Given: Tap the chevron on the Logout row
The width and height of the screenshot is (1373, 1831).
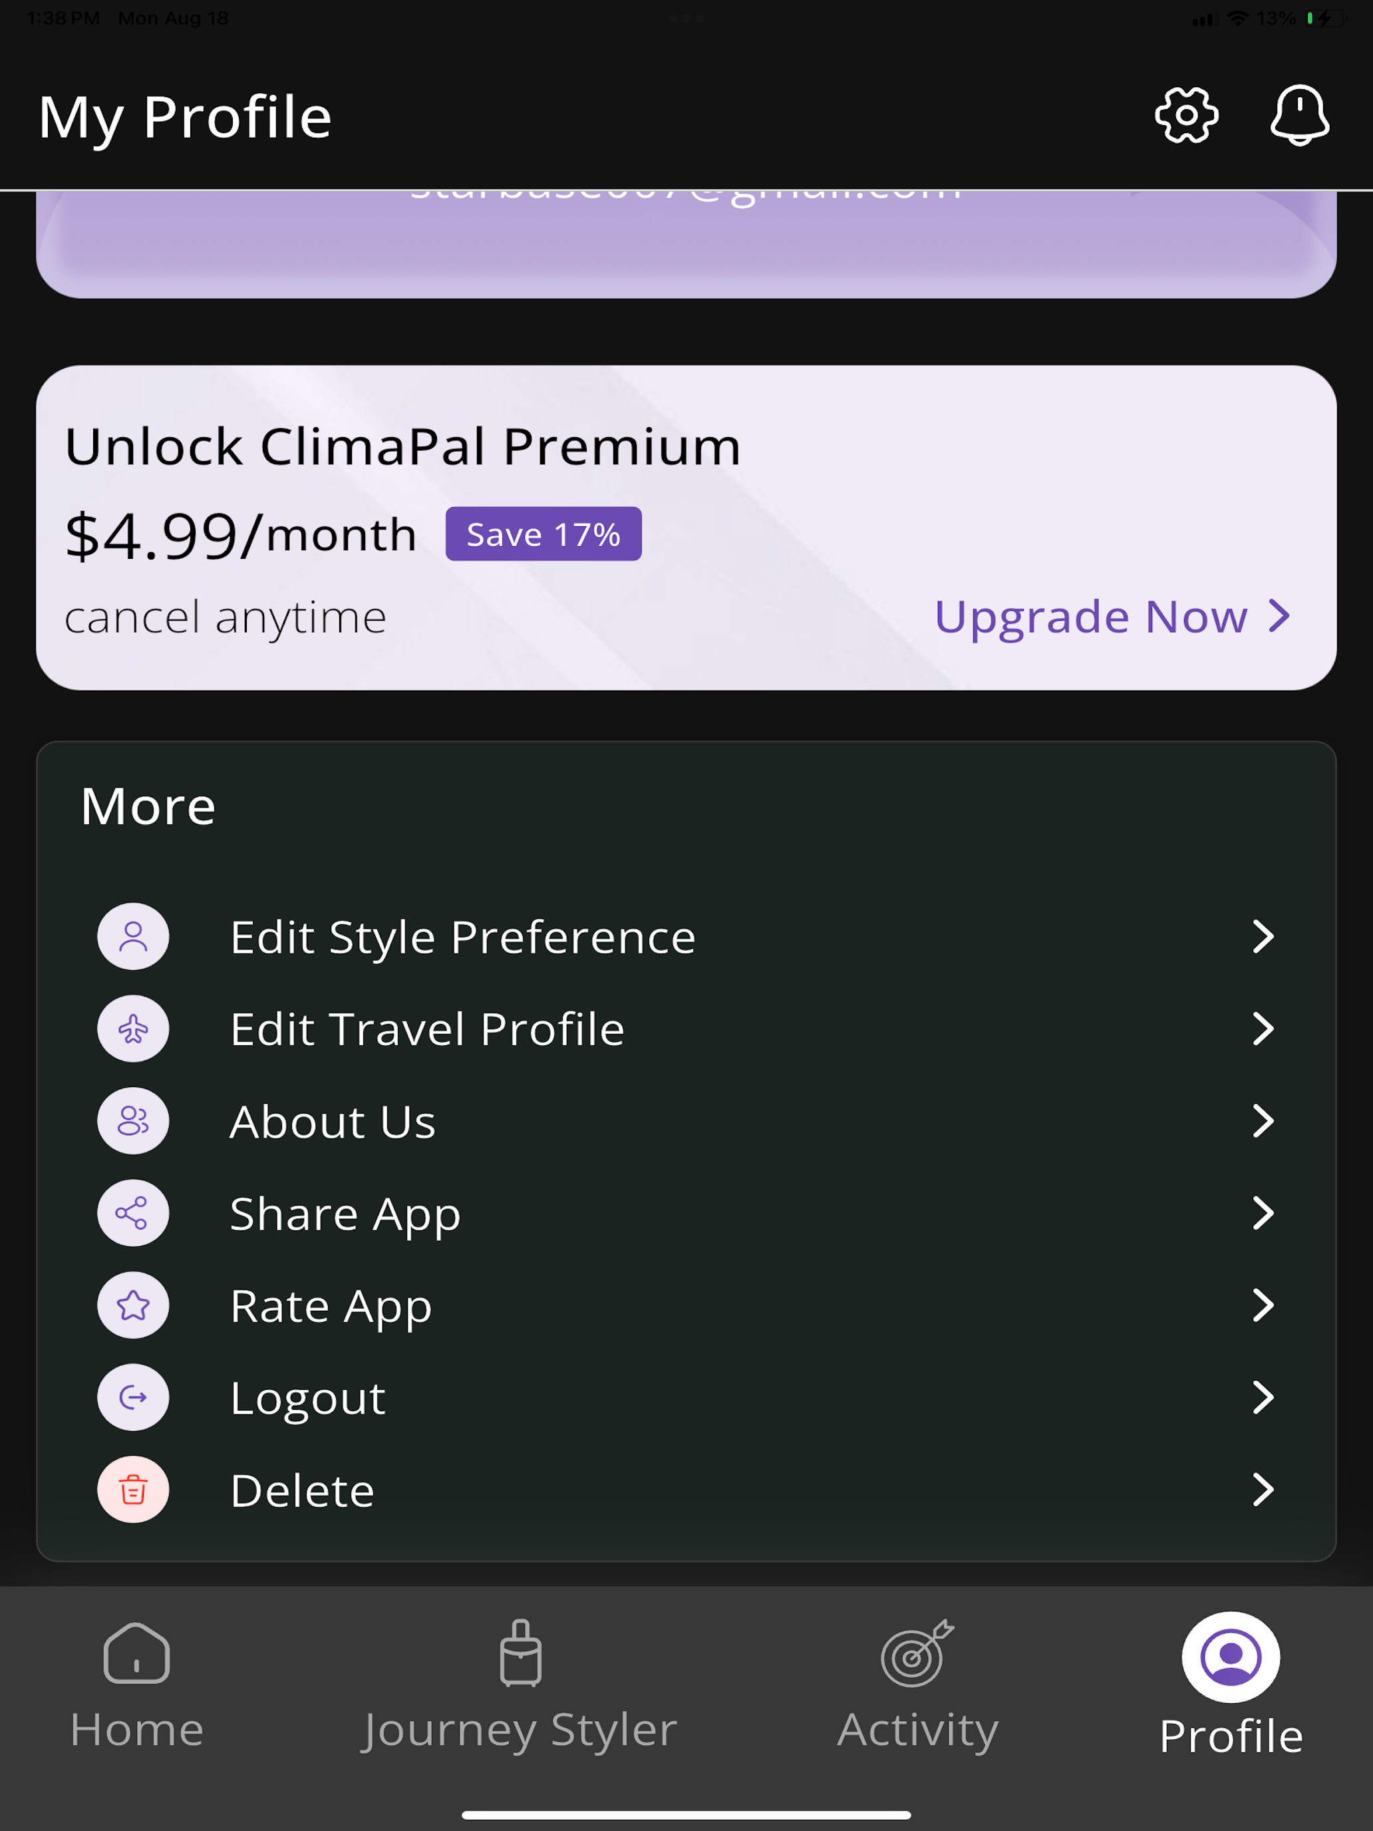Looking at the screenshot, I should tap(1263, 1397).
